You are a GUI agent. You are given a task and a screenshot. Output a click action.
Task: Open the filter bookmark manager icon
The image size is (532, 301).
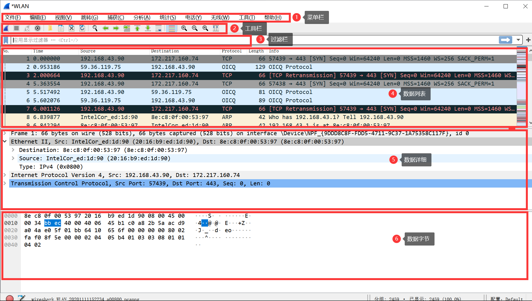pyautogui.click(x=6, y=40)
